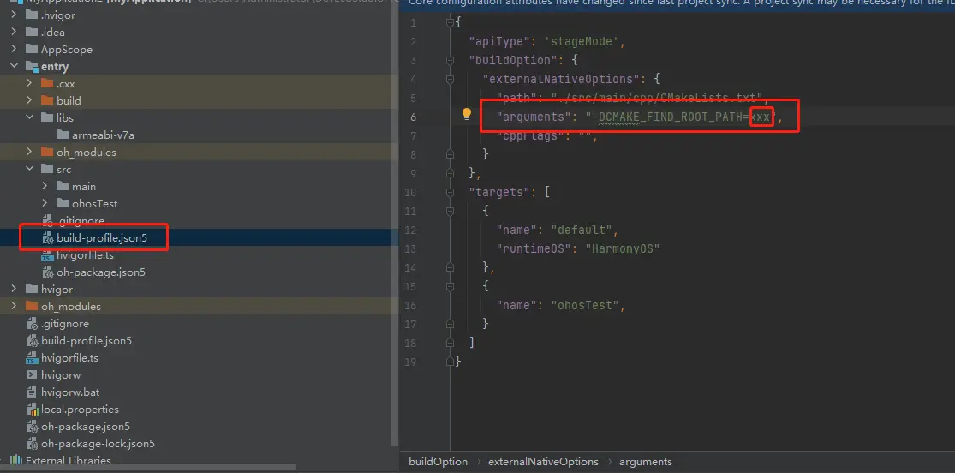Screen dimensions: 955x473
Task: Open entry hvigorfile.ts file
Action: (x=86, y=255)
